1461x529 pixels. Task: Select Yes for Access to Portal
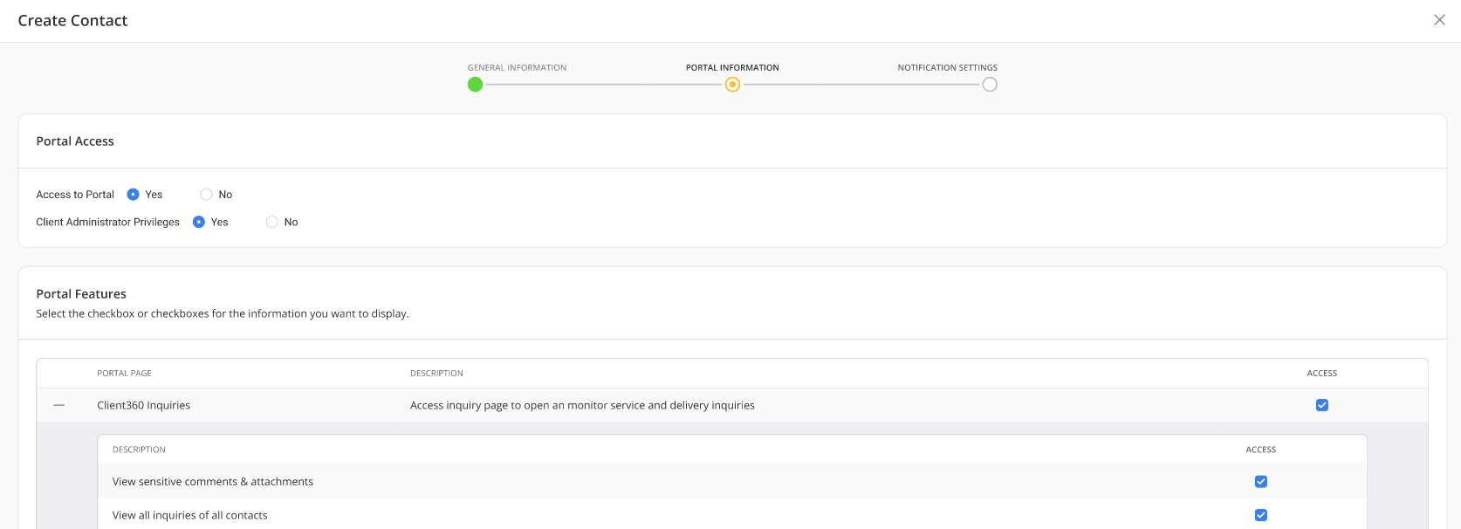pos(134,195)
